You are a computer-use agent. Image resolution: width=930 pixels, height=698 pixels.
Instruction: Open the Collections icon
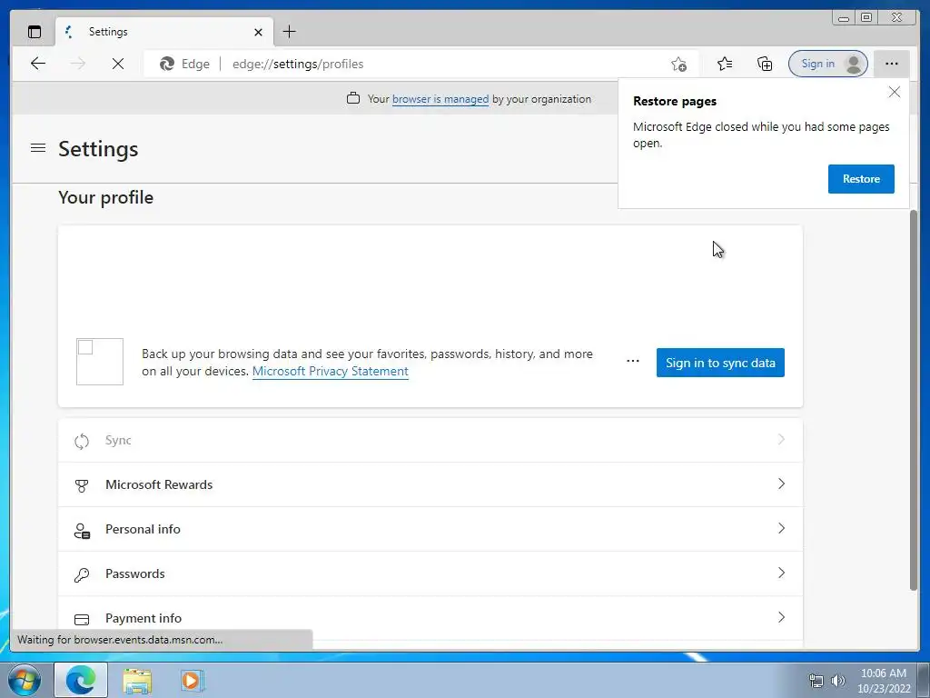point(765,64)
